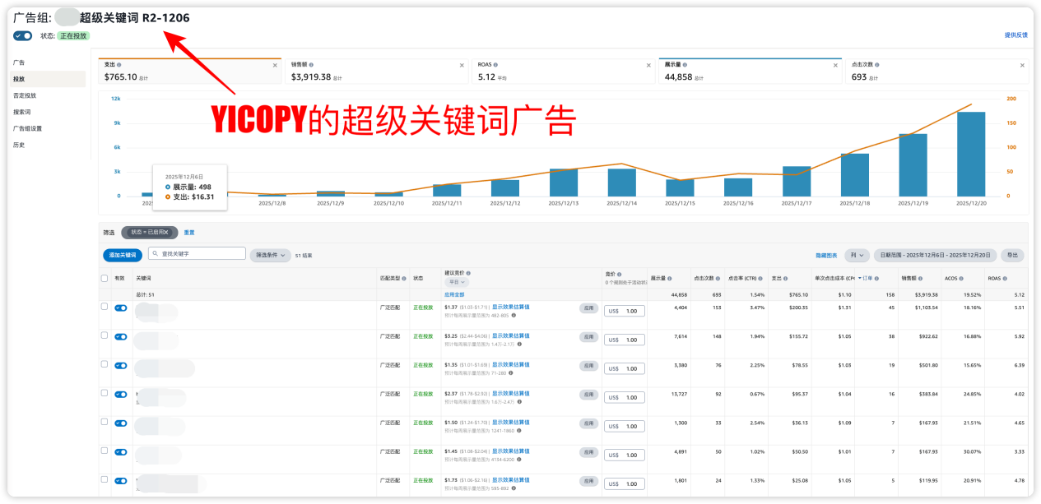
Task: Tick the select-all checkbox in table header
Action: pyautogui.click(x=104, y=279)
